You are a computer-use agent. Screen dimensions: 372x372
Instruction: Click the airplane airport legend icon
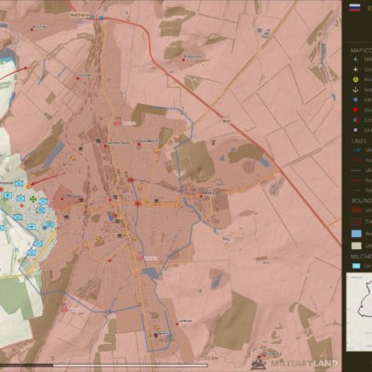coord(356,69)
